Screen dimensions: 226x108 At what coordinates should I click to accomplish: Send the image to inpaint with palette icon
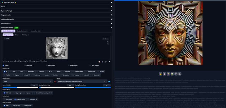tap(176, 74)
